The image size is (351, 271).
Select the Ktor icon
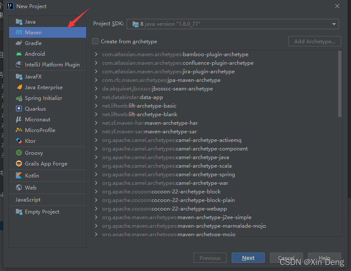pos(19,141)
